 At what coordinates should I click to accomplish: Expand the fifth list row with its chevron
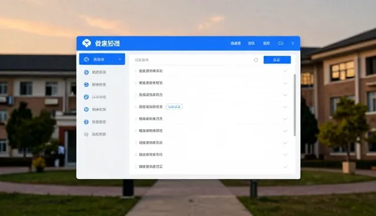285,119
